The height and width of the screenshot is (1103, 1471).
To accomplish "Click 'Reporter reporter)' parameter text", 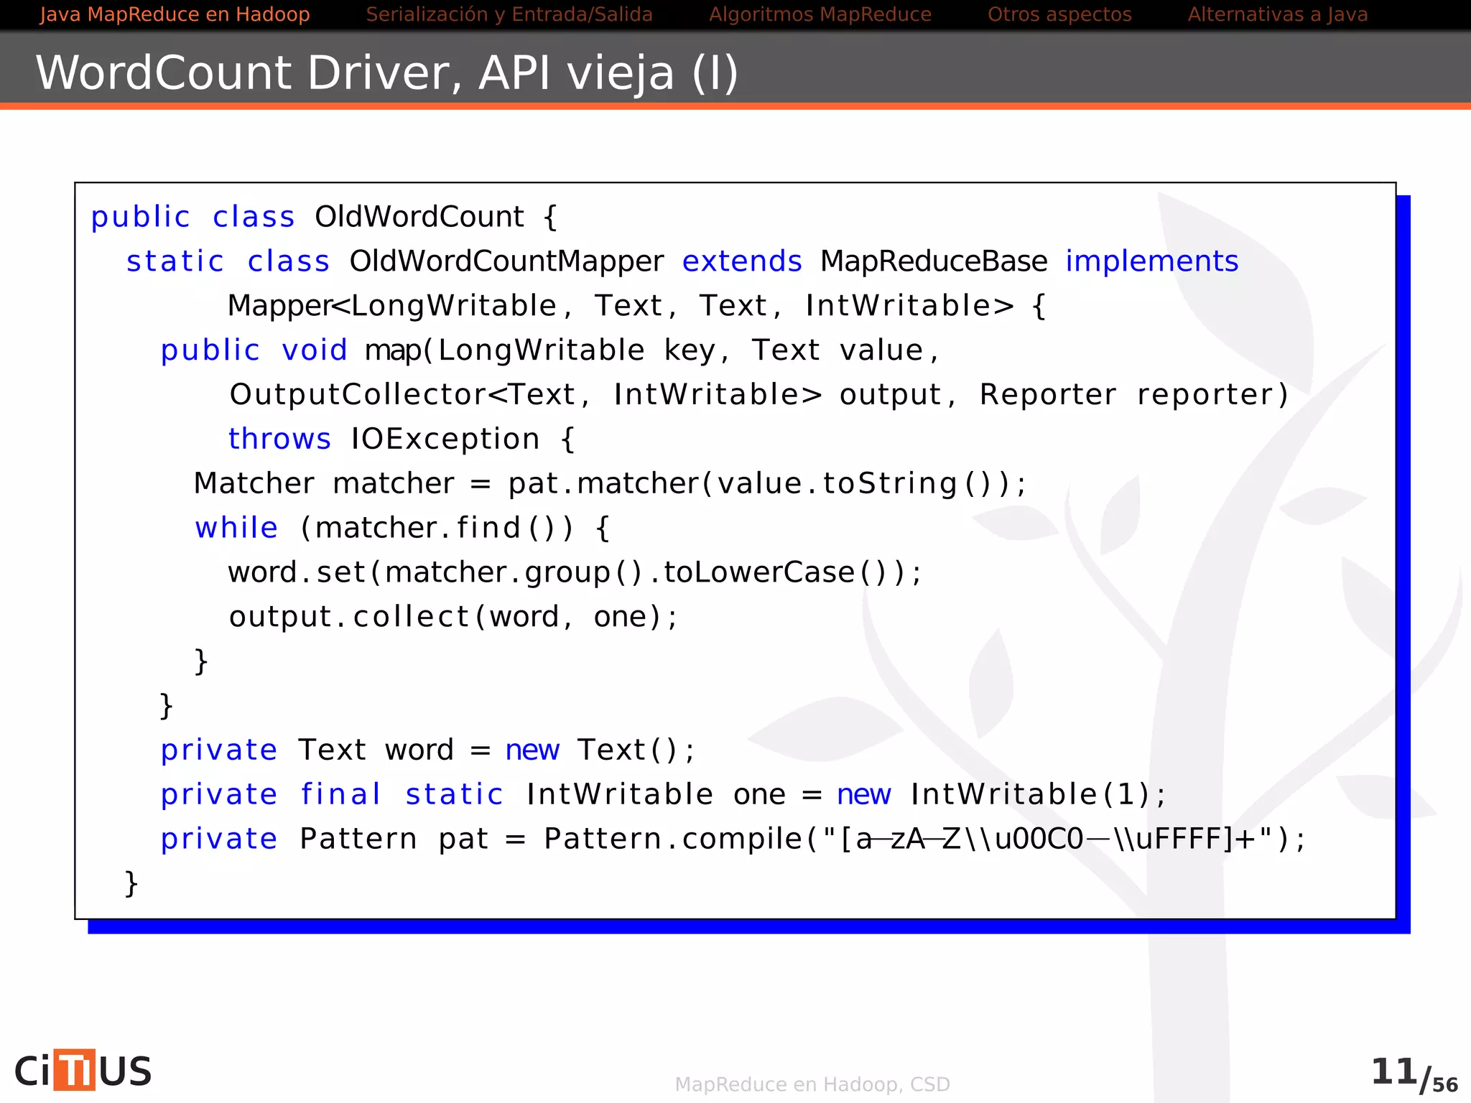I will click(1134, 395).
